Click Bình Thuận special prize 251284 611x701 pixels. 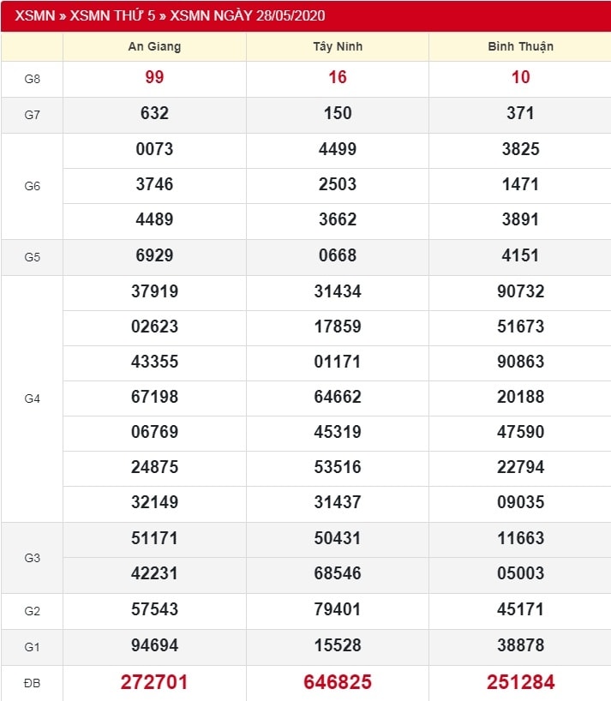click(x=520, y=682)
